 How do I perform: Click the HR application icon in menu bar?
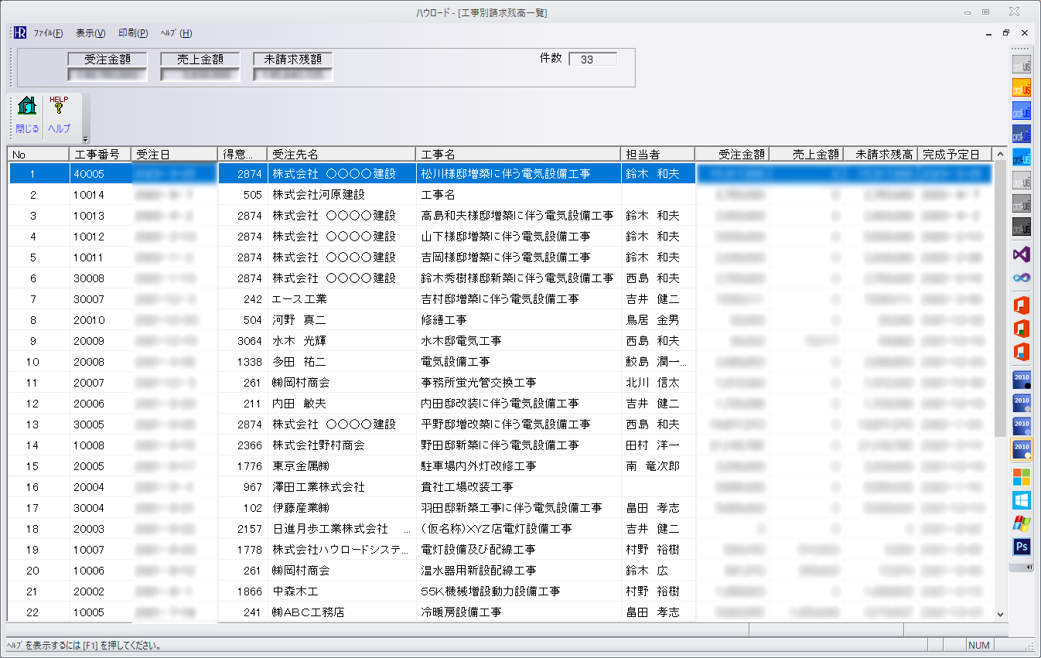pos(20,33)
